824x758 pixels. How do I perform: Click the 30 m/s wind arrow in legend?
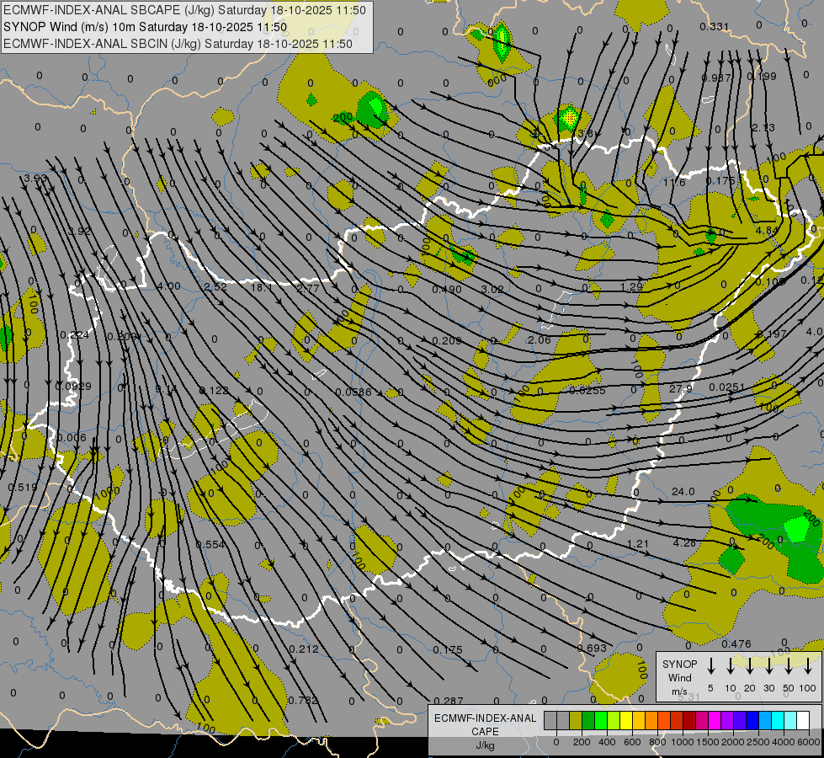pos(768,666)
